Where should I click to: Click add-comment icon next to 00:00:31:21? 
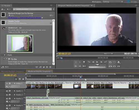tap(20, 28)
